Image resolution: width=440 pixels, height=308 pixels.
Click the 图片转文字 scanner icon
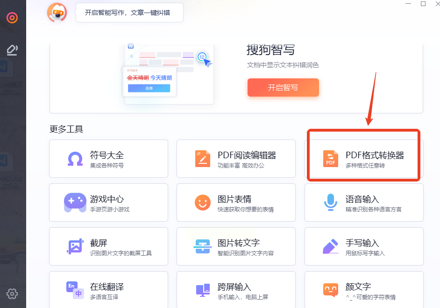(x=203, y=246)
